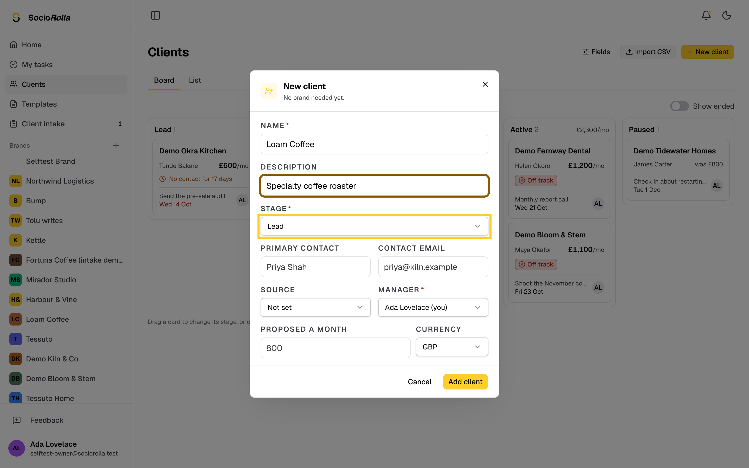Click Demo Bloom & Stem card title
Screen dimensions: 749x468
tap(550, 235)
